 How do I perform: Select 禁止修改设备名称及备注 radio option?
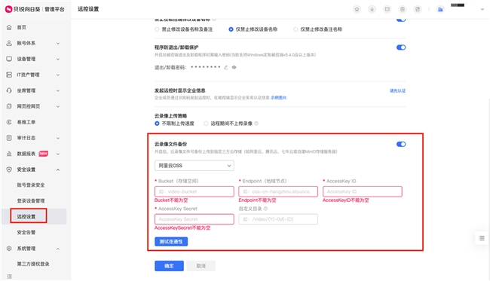157,29
